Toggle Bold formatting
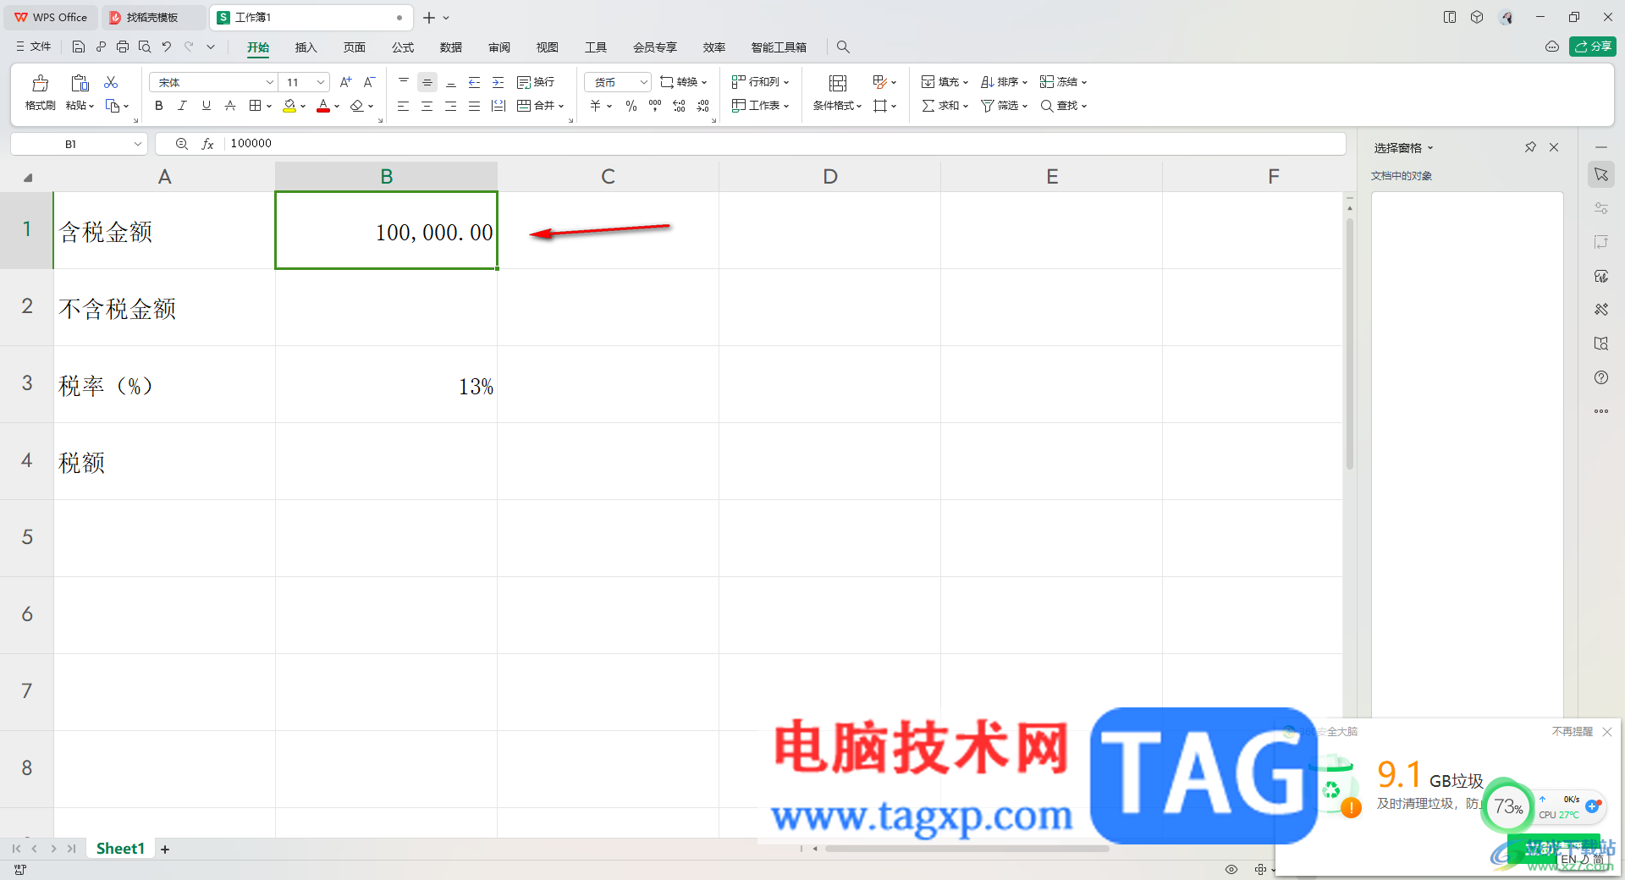The image size is (1625, 880). pos(158,106)
